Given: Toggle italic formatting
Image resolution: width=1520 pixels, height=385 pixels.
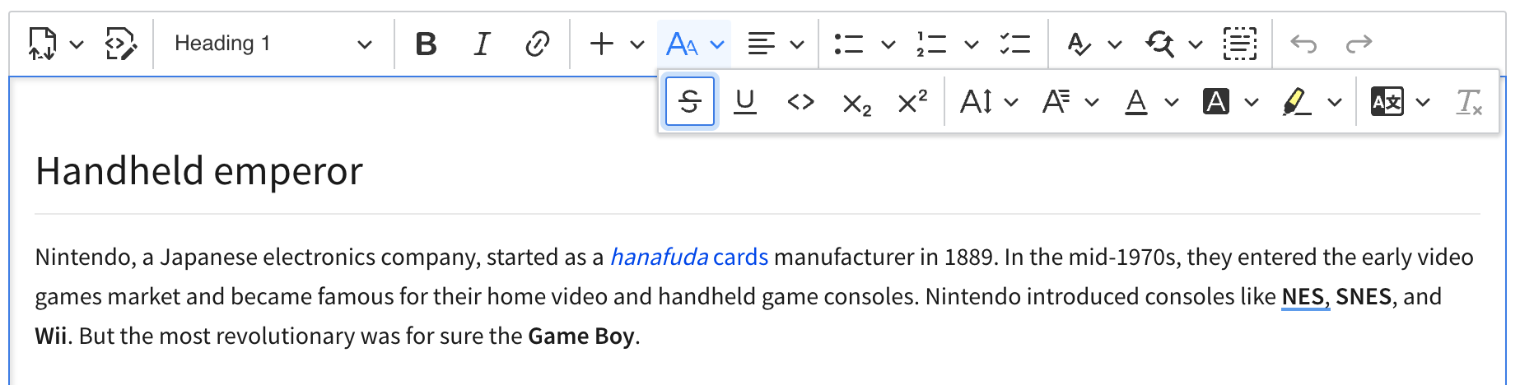Looking at the screenshot, I should coord(482,44).
